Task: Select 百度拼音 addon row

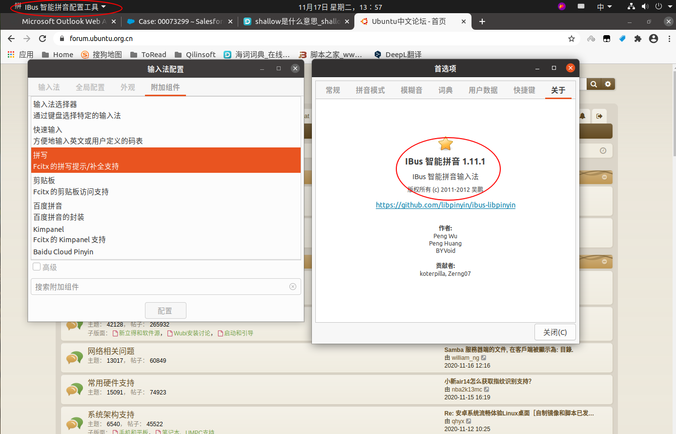Action: click(x=165, y=211)
